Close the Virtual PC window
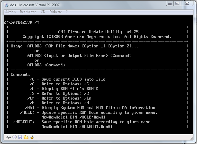Screen dimensions: 197x144 point(187,4)
